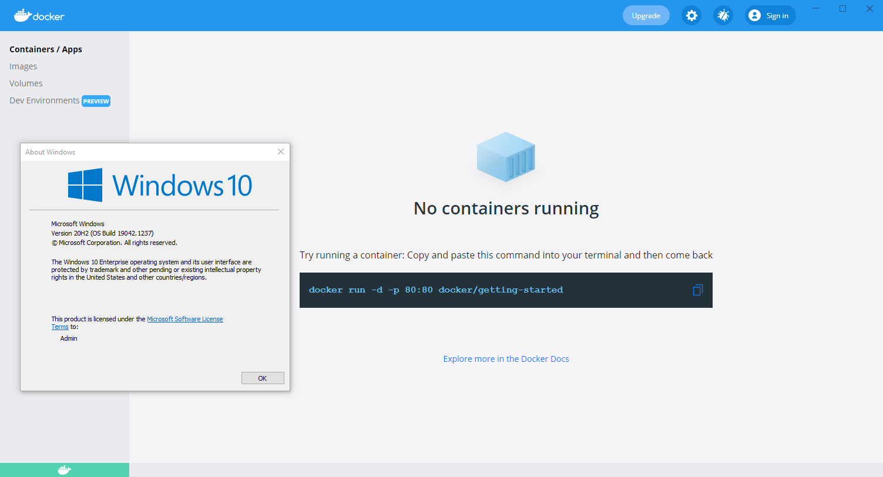
Task: Close the About Windows dialog
Action: point(281,152)
